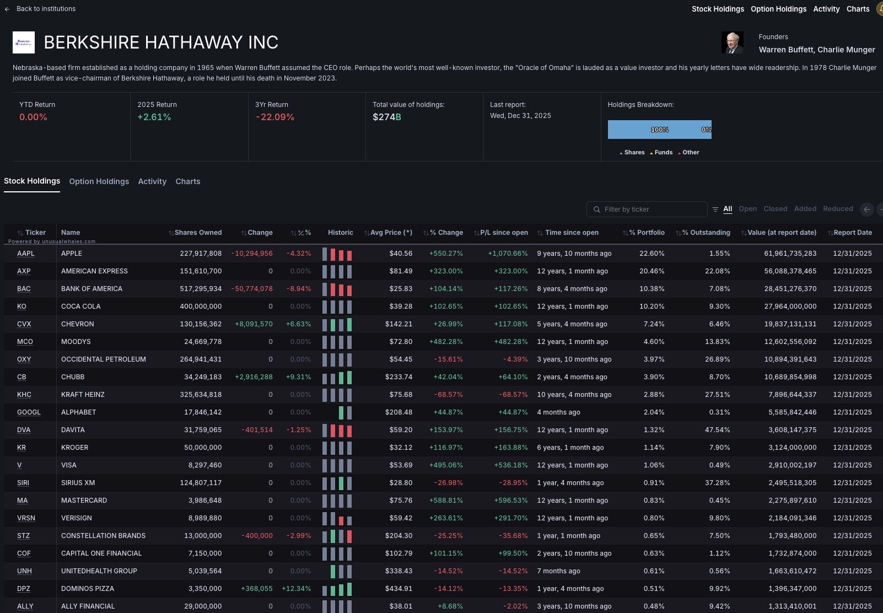Click sort arrows beside Shares Owned header
Image resolution: width=883 pixels, height=613 pixels.
pyautogui.click(x=171, y=233)
